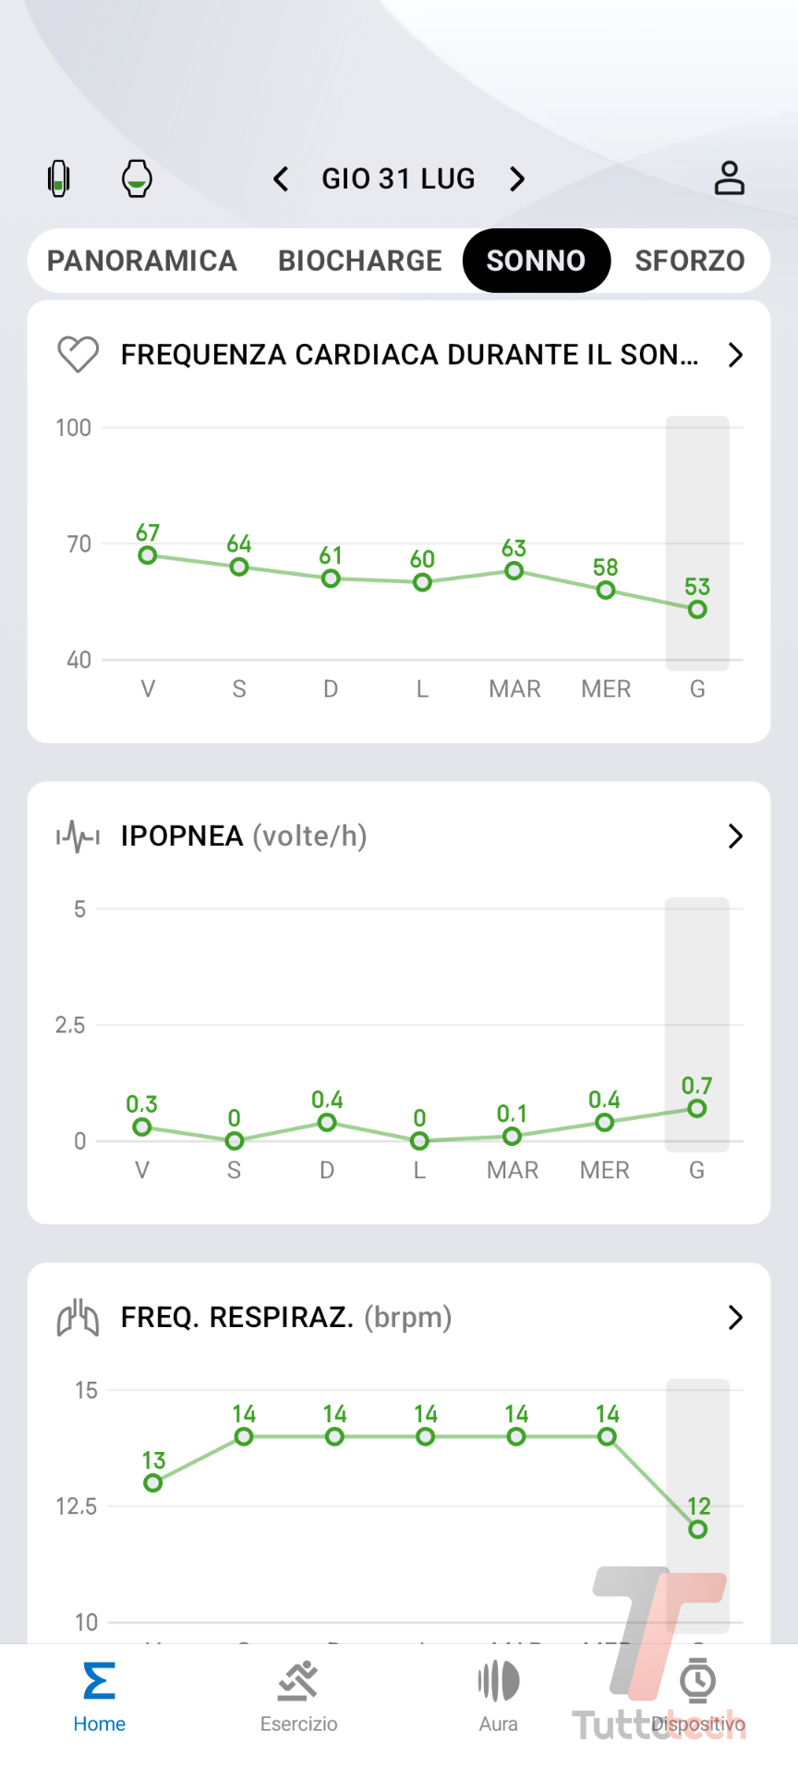798x1792 pixels.
Task: Open the Aura section
Action: 498,1697
